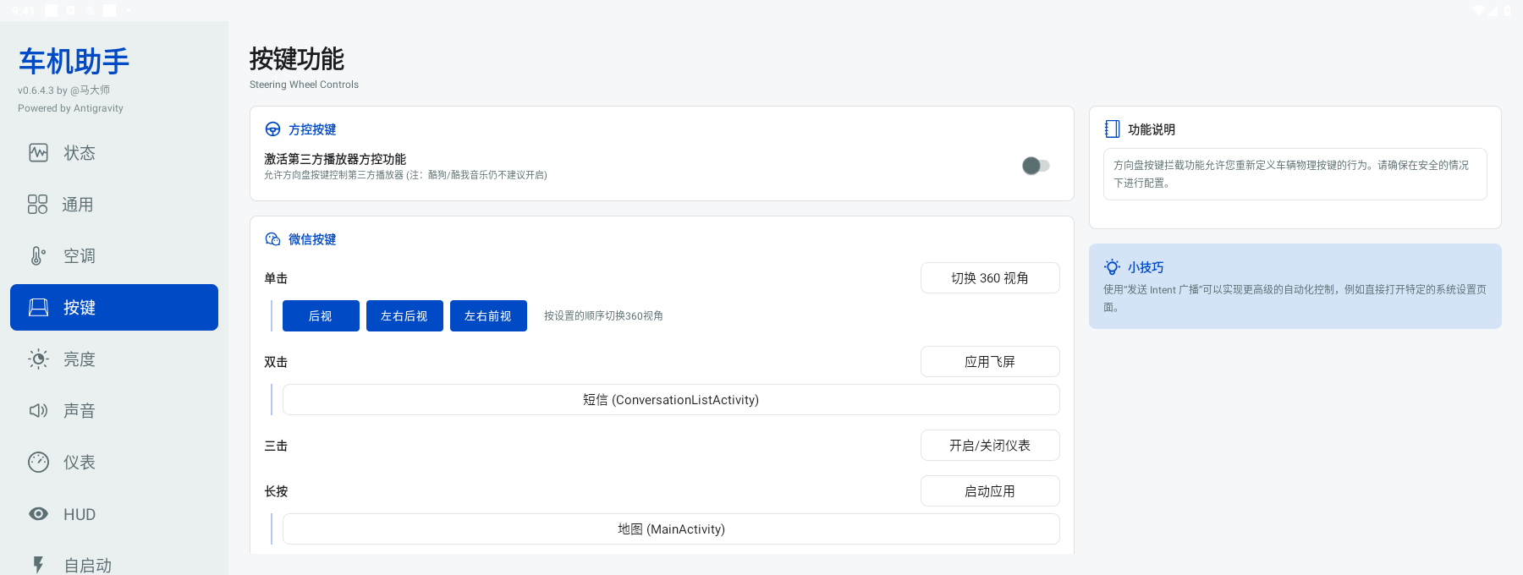Go to the 声音 page
The width and height of the screenshot is (1523, 575).
click(x=114, y=411)
